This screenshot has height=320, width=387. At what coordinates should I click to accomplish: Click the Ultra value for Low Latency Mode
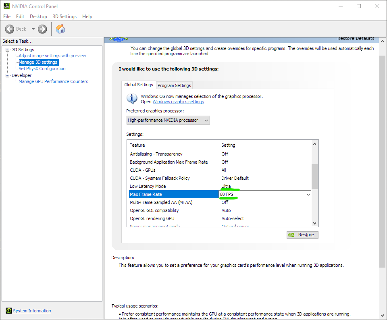tap(226, 186)
